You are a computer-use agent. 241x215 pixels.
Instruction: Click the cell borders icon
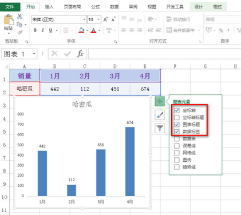tap(66, 30)
